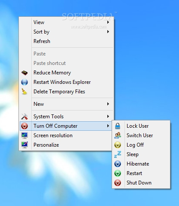Image resolution: width=179 pixels, height=206 pixels.
Task: Expand the Sort by submenu arrow
Action: click(x=108, y=32)
